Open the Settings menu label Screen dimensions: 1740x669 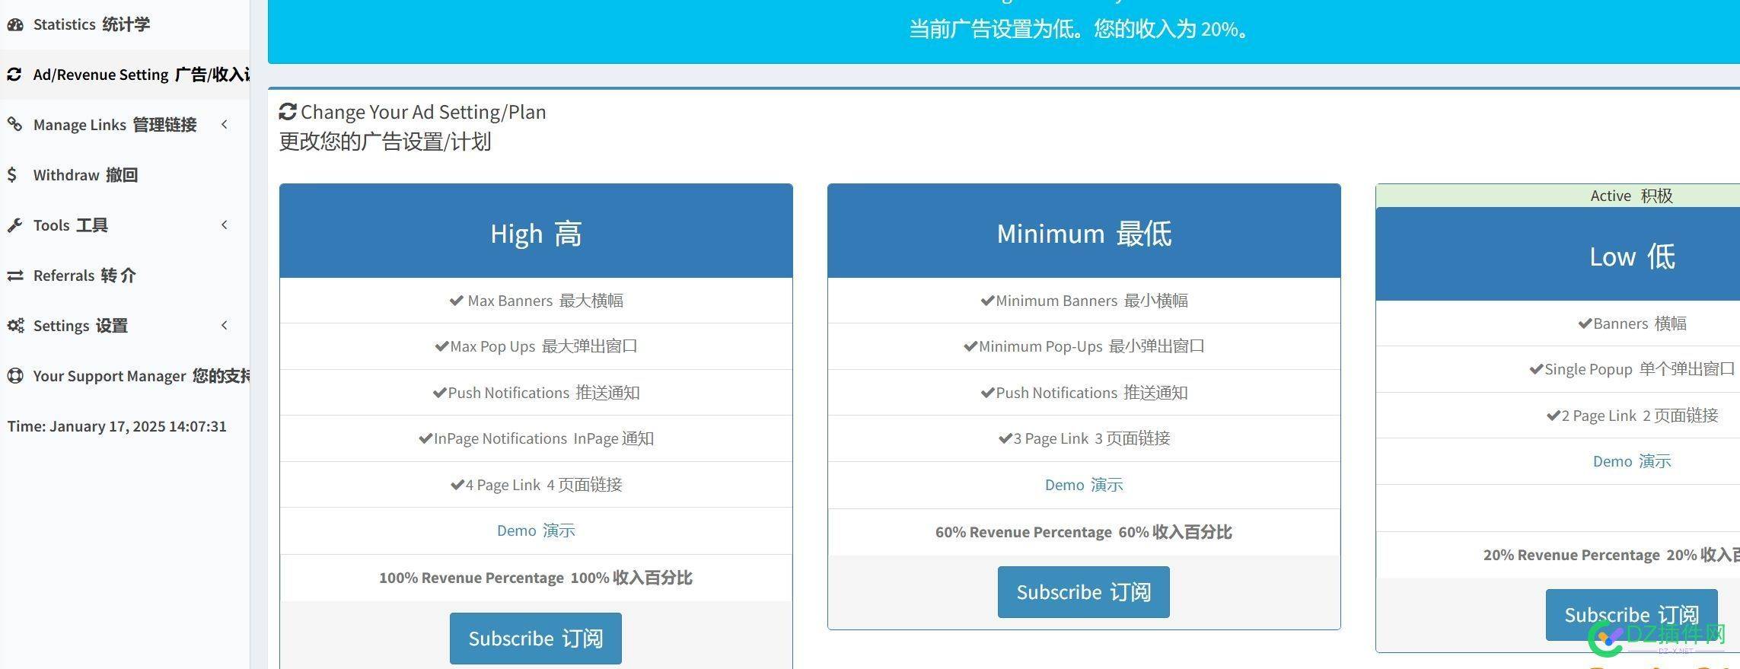tap(81, 326)
